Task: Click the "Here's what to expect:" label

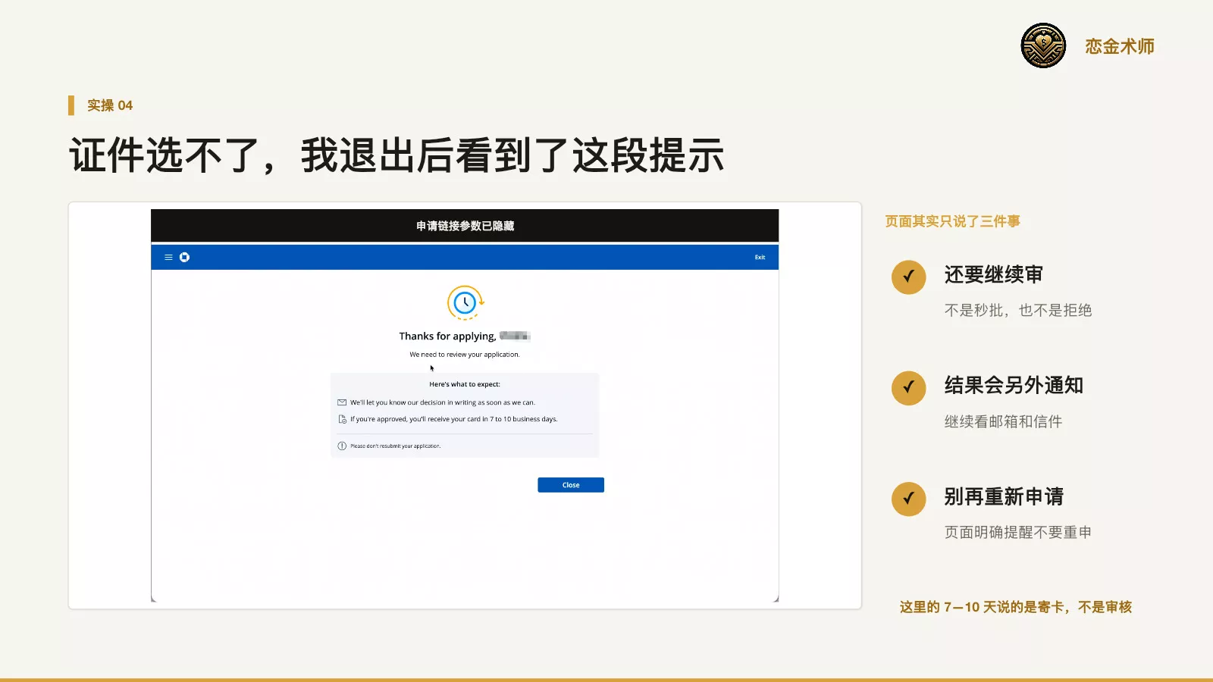Action: [x=465, y=384]
